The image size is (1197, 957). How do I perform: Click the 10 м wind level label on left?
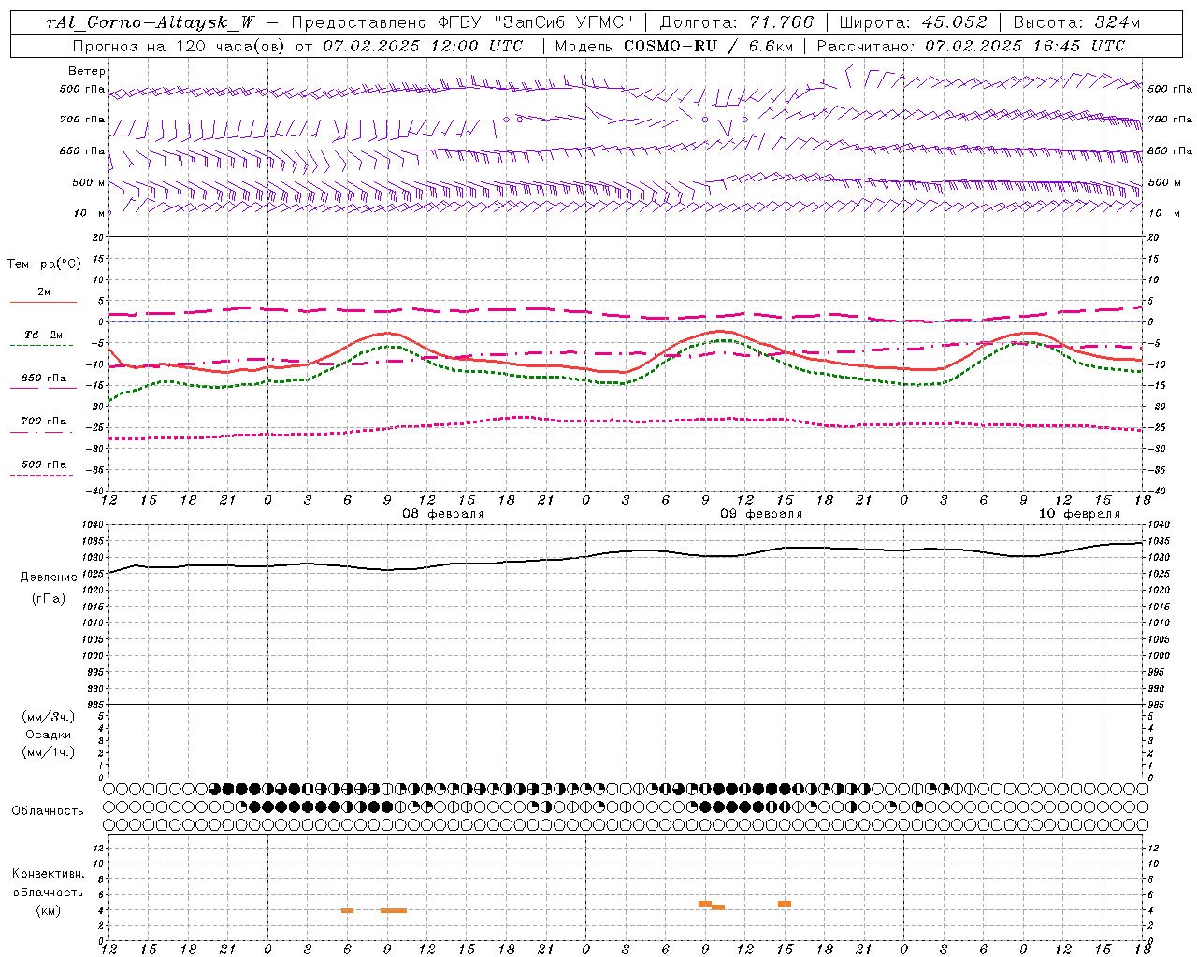point(90,213)
